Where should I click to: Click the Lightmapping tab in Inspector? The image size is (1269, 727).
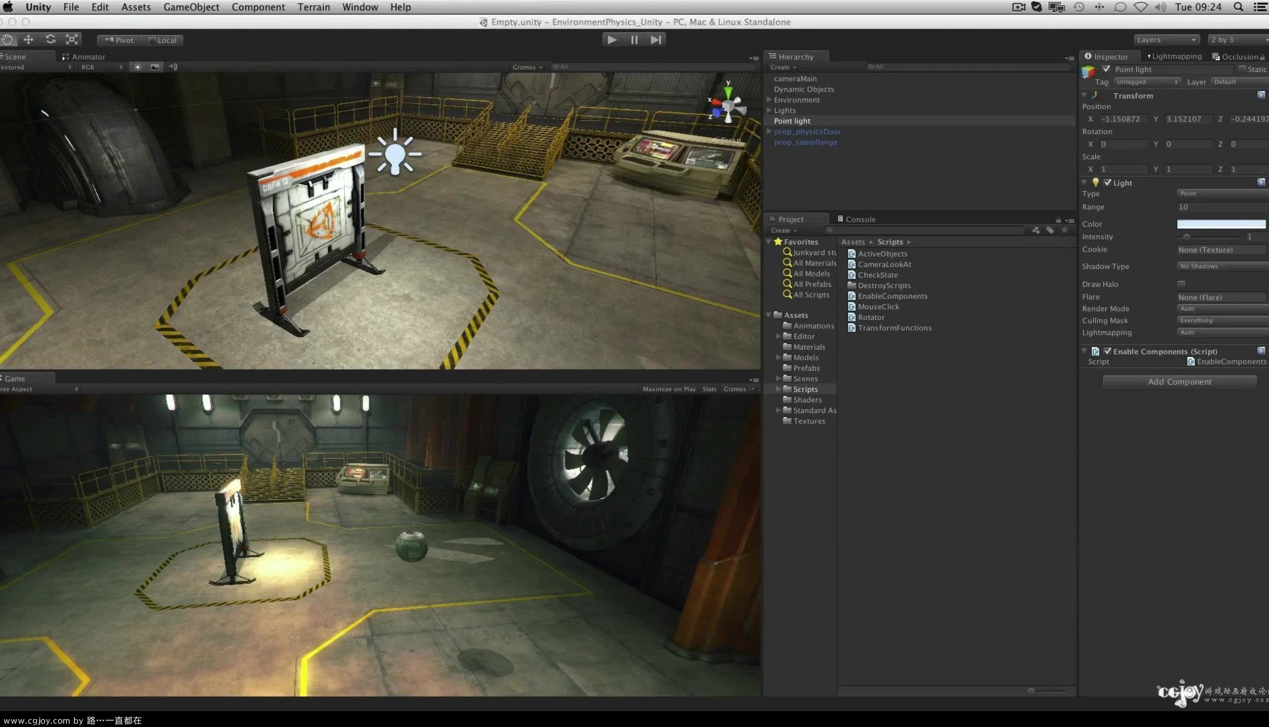click(1176, 56)
